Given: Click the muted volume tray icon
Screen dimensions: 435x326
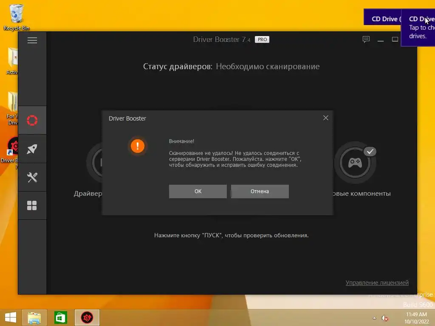Looking at the screenshot, I should tap(384, 318).
